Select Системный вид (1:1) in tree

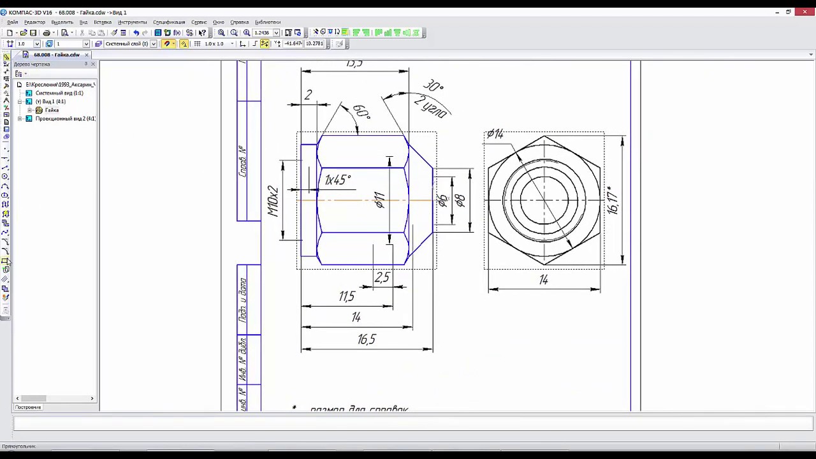point(59,93)
